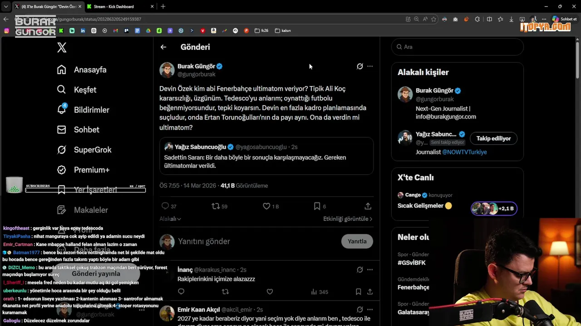The width and height of the screenshot is (581, 326).
Task: Like İnanç's reply
Action: pyautogui.click(x=270, y=292)
